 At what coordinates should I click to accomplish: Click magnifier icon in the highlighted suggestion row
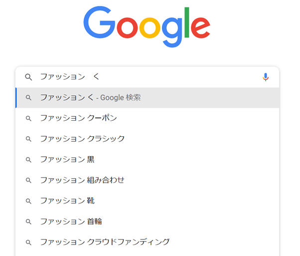[x=29, y=98]
